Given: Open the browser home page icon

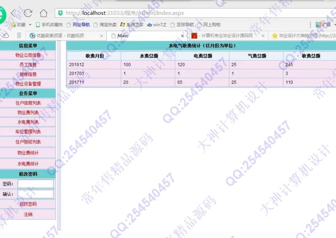Looking at the screenshot, I should click(44, 13).
